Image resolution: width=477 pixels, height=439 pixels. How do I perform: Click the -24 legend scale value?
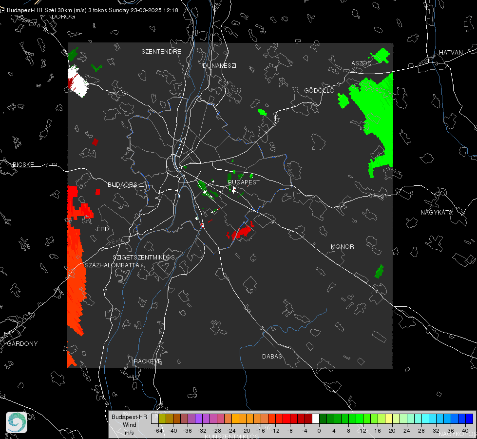point(231,431)
